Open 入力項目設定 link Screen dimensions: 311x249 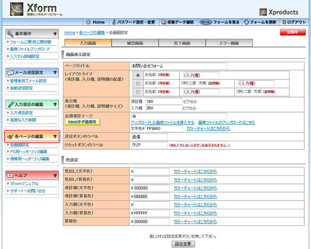[x=22, y=113]
